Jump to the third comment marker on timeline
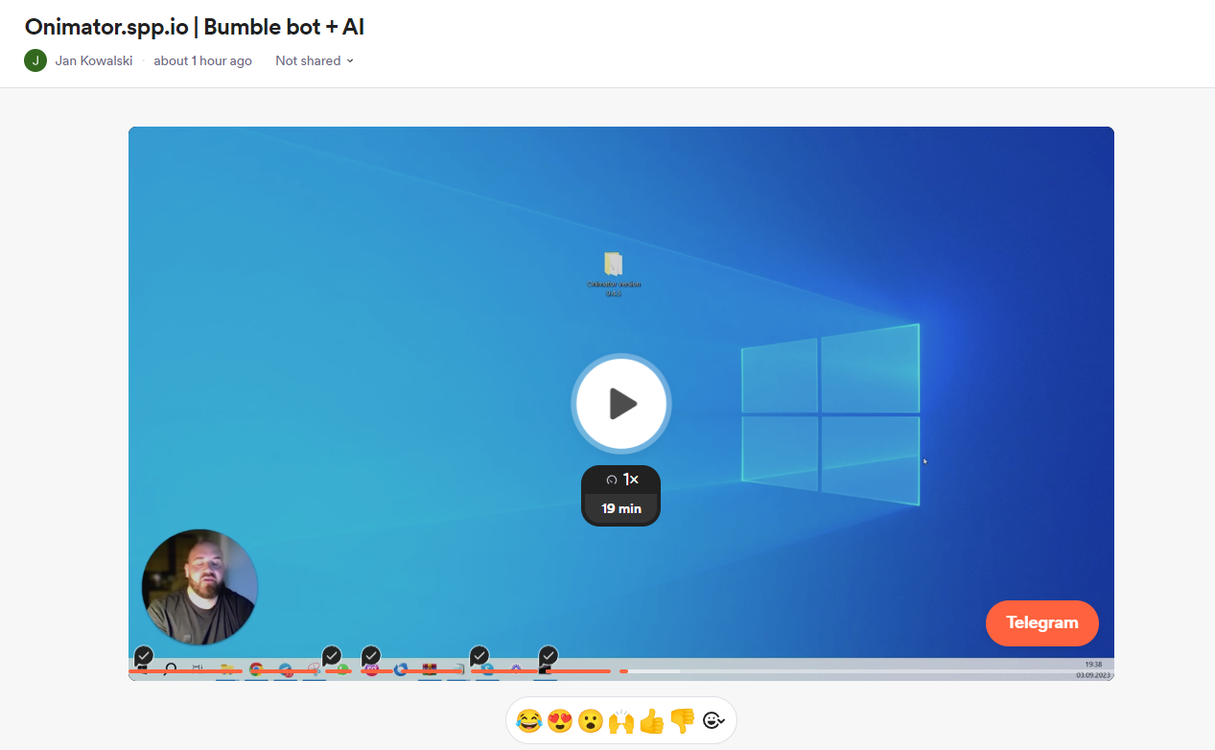Image resolution: width=1215 pixels, height=750 pixels. (x=370, y=656)
